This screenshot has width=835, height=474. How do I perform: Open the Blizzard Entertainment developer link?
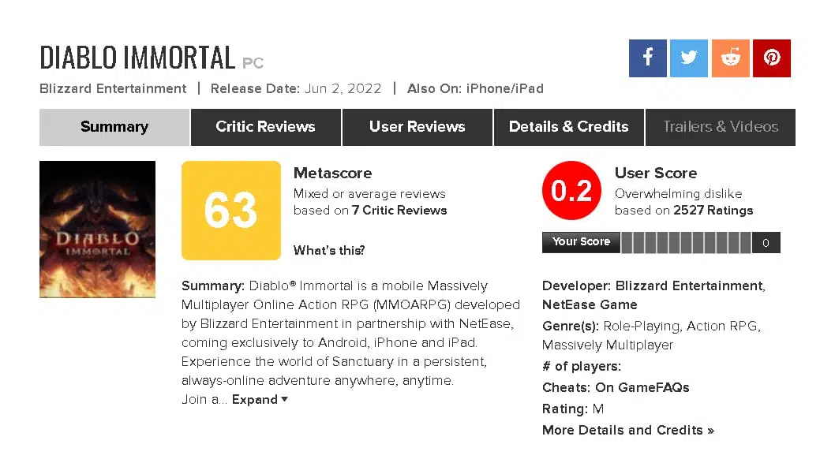pos(688,286)
